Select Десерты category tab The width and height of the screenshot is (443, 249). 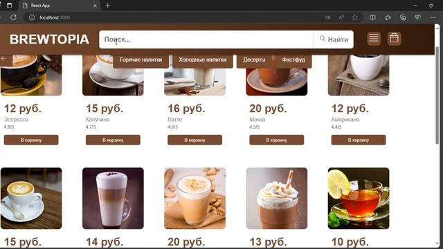coord(254,60)
